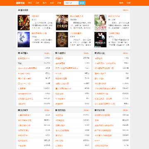Open the cover showing a couple in formal wear
The image size is (149, 149).
click(x=101, y=40)
